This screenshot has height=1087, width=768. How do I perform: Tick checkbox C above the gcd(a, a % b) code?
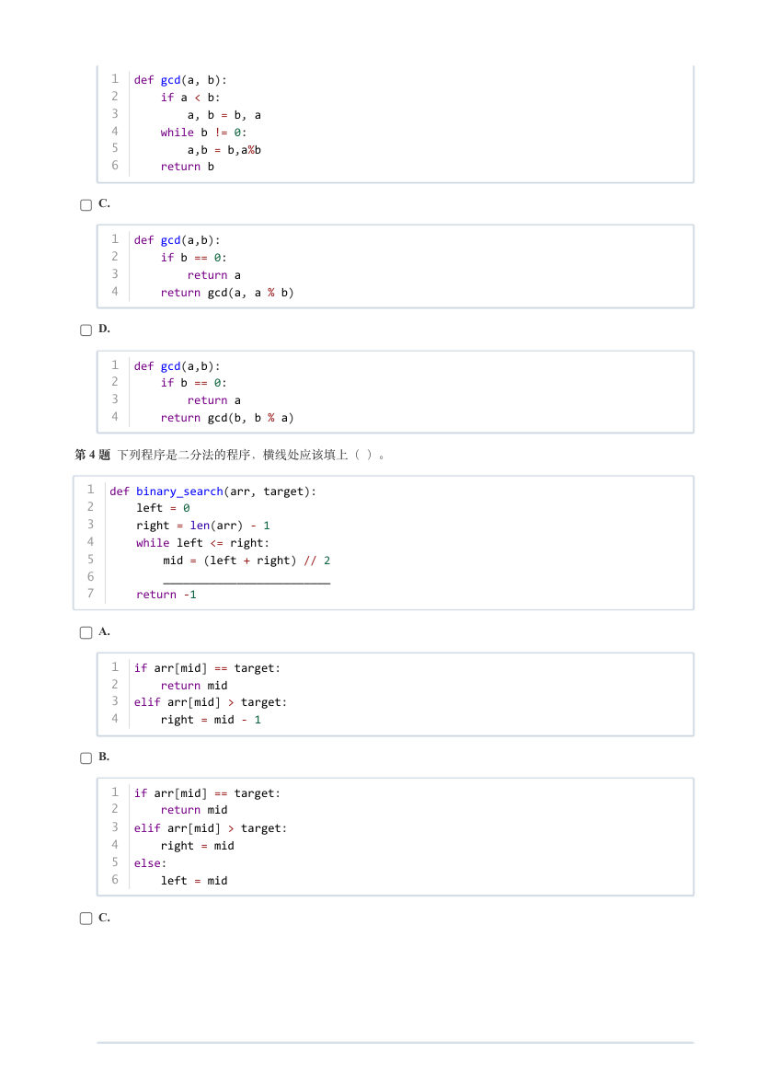coord(86,205)
